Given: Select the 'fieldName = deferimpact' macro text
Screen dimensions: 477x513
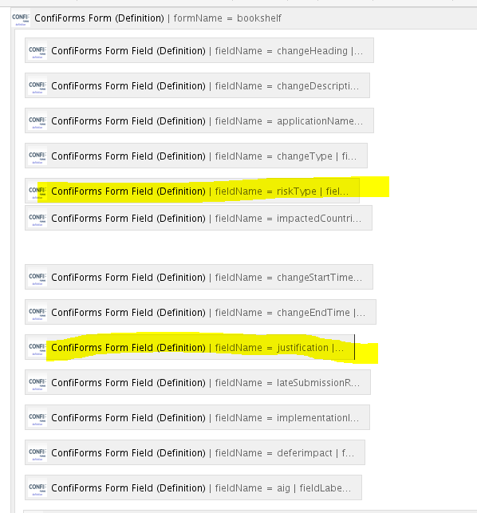Looking at the screenshot, I should pyautogui.click(x=274, y=453).
